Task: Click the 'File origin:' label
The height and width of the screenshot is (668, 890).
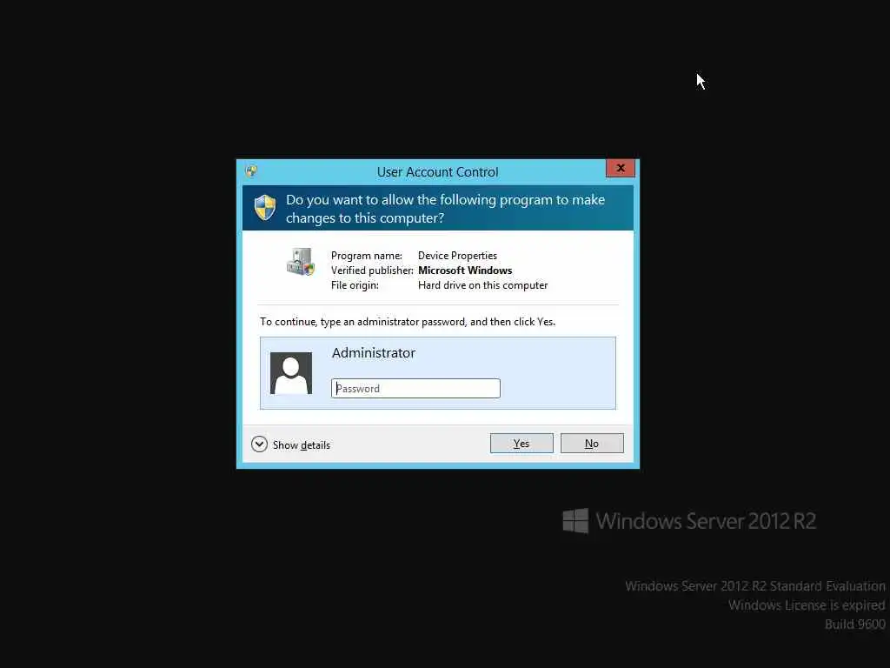Action: tap(355, 285)
